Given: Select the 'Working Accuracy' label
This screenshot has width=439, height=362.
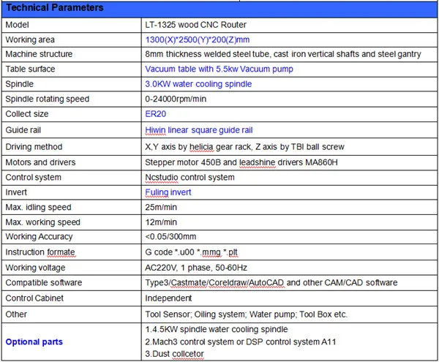Looking at the screenshot, I should click(39, 237).
